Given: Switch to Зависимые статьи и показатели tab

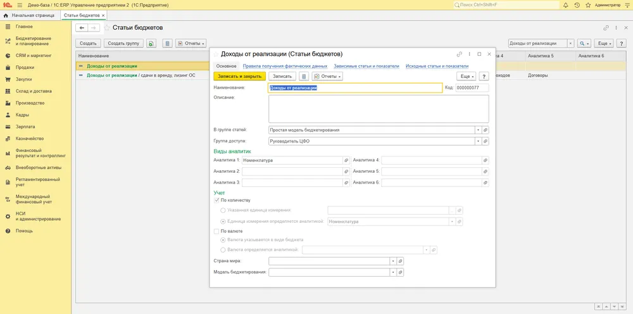Looking at the screenshot, I should (x=367, y=66).
